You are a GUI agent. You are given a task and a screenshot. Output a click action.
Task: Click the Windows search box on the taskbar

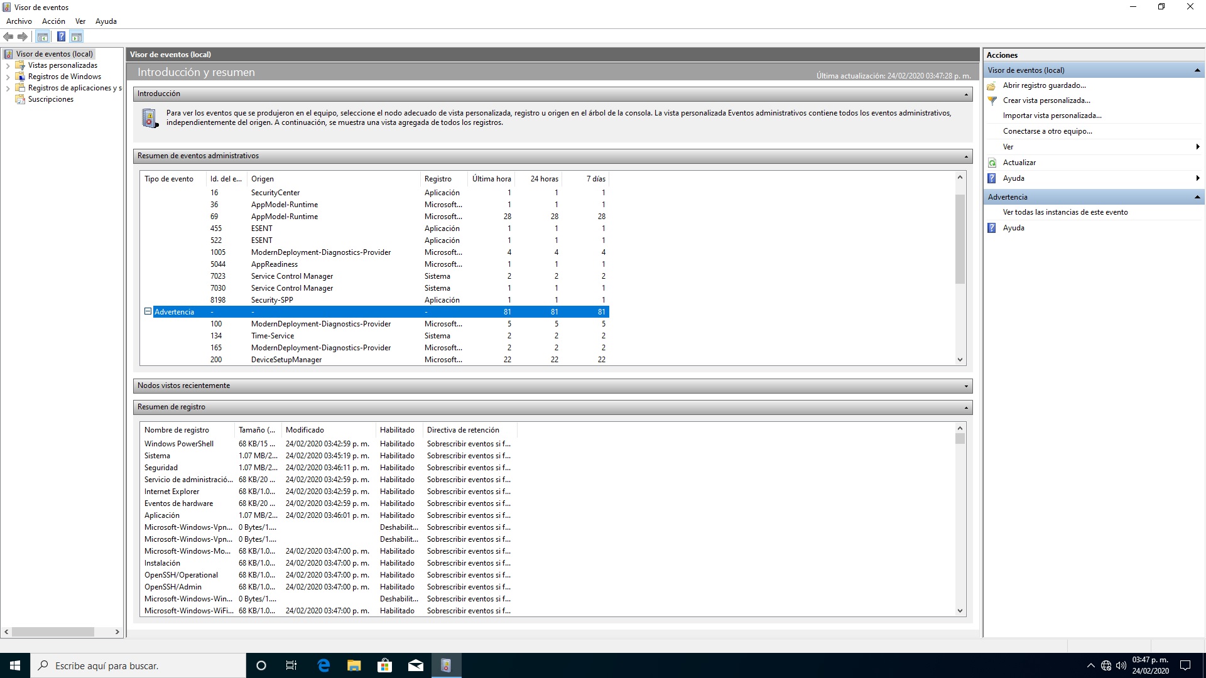(x=138, y=665)
